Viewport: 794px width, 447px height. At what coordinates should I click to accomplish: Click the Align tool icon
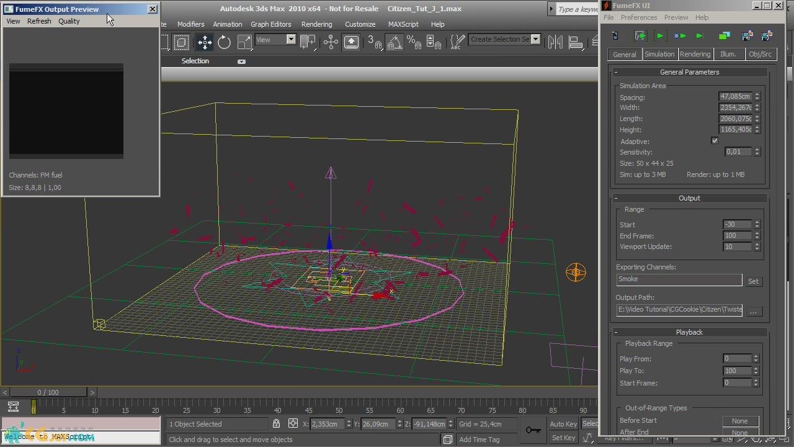[x=576, y=42]
